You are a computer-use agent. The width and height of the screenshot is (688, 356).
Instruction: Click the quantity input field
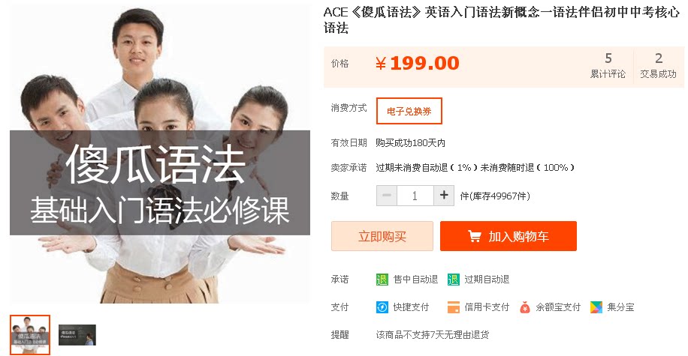tap(415, 196)
